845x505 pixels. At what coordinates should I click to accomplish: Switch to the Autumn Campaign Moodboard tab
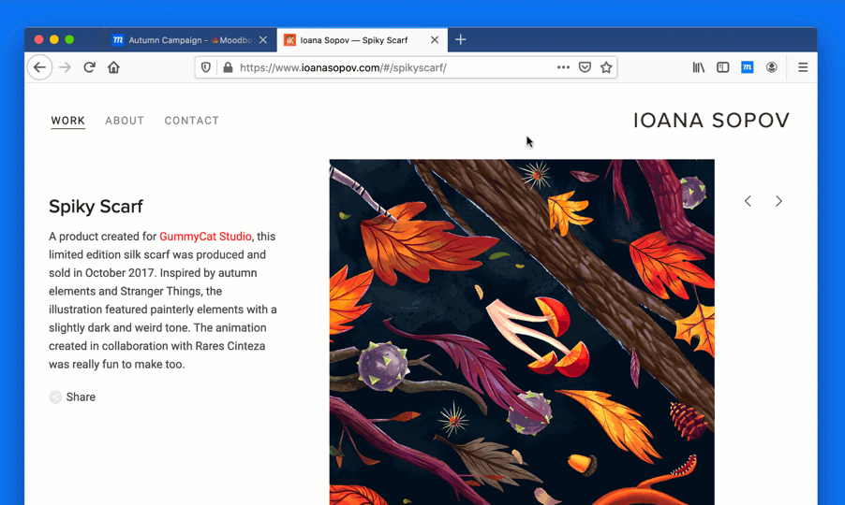coord(189,40)
